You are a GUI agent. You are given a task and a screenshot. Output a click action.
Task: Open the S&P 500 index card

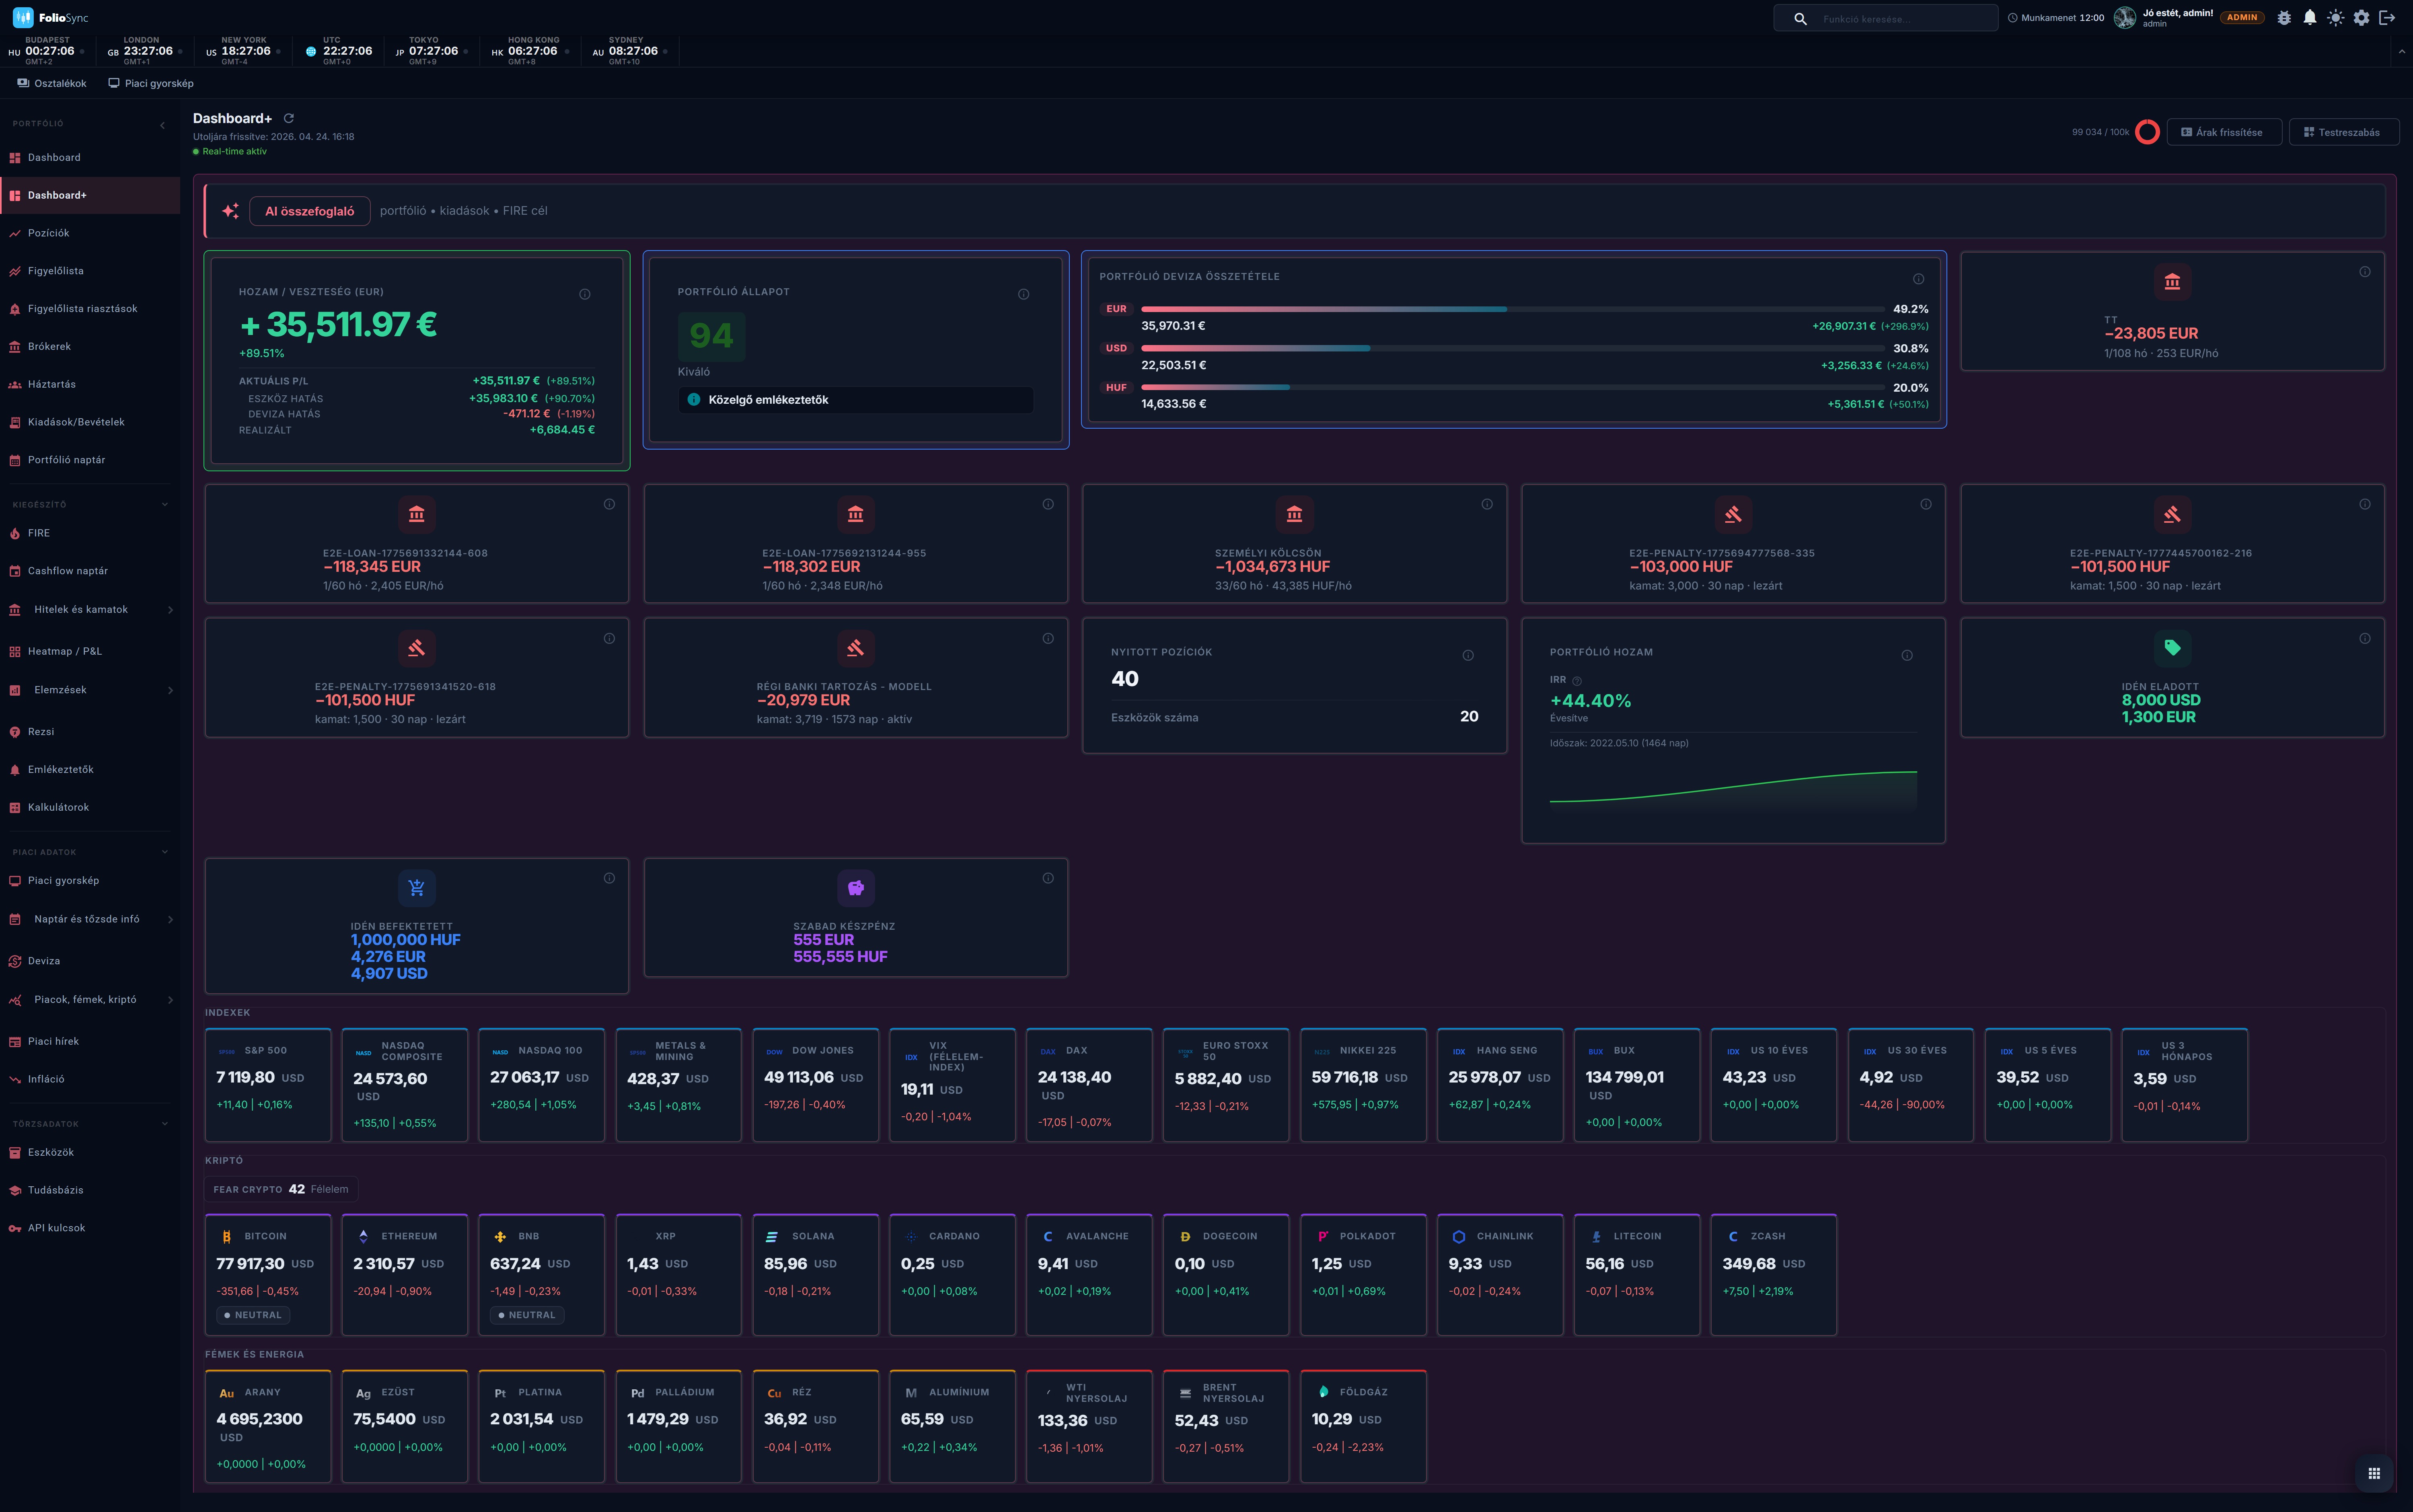(x=268, y=1085)
